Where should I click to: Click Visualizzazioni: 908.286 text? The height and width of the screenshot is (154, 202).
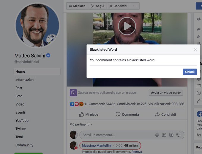point(166,104)
